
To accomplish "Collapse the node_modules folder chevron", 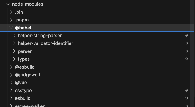I will [x=8, y=4].
